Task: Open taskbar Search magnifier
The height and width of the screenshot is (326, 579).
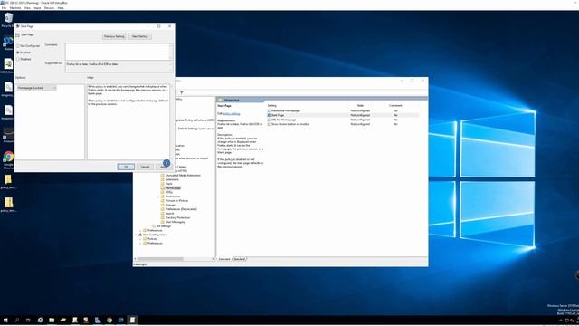Action: coord(17,320)
